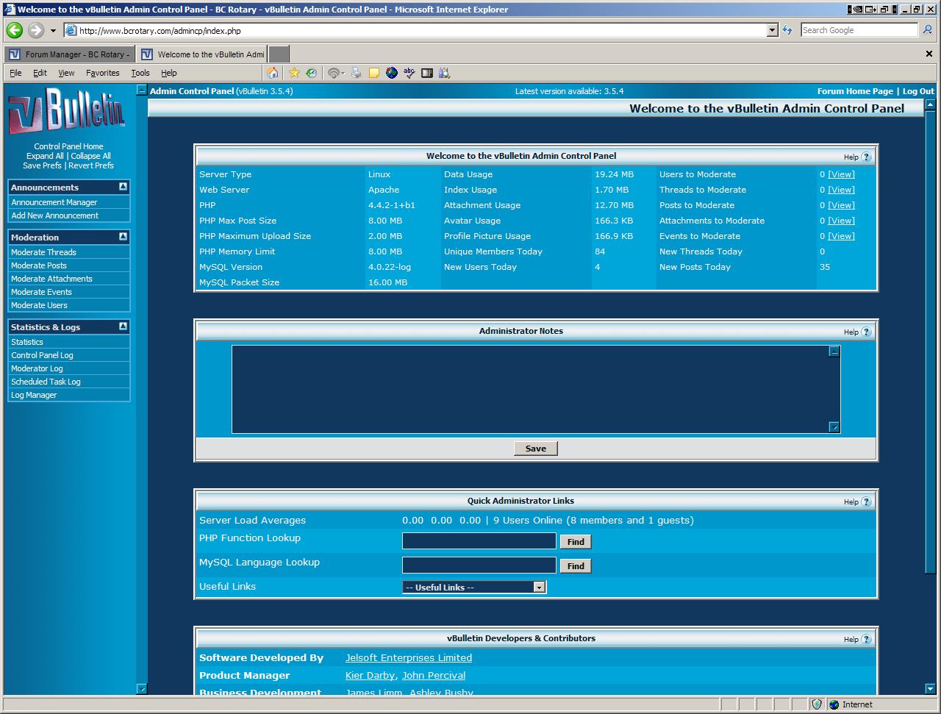
Task: Click Help icon in Administrator Notes header
Action: coord(866,332)
